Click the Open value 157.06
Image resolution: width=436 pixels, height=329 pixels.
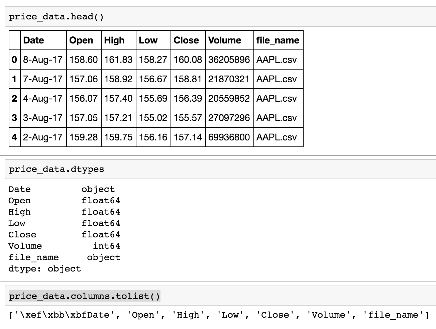pos(84,79)
